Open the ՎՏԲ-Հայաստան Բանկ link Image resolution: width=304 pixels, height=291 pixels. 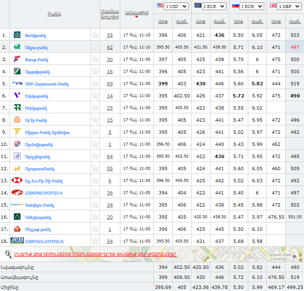click(x=47, y=84)
